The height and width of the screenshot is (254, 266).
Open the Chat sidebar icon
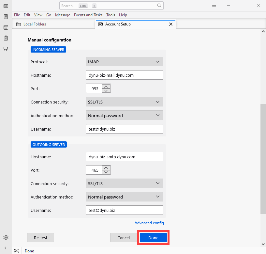(x=6, y=49)
